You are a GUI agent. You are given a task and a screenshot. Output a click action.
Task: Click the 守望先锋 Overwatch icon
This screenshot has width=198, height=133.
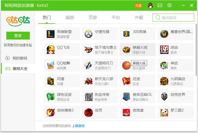(x=89, y=34)
